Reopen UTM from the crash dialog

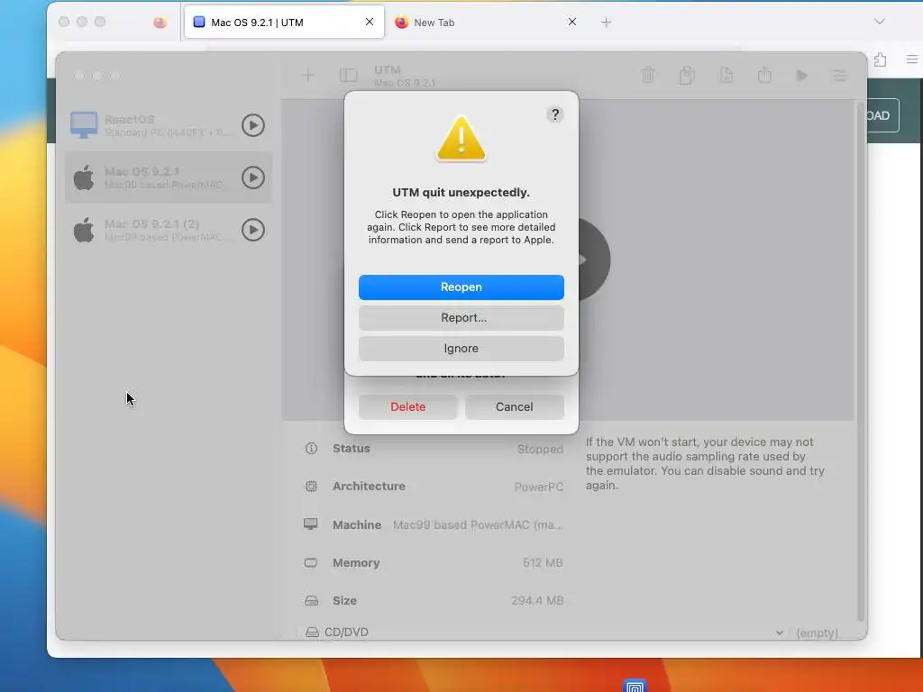pyautogui.click(x=461, y=287)
